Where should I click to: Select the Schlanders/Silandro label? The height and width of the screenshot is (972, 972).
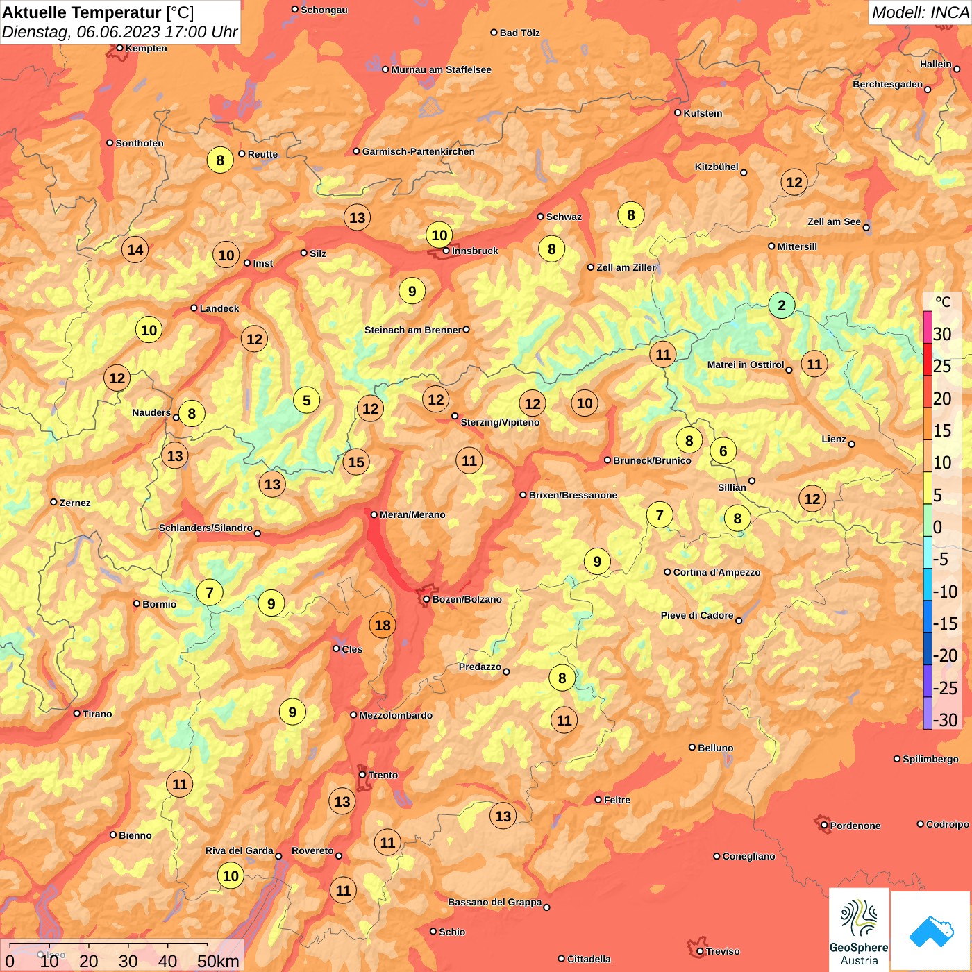[206, 528]
